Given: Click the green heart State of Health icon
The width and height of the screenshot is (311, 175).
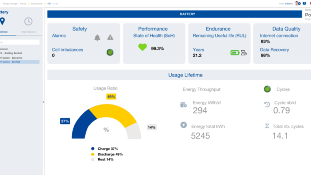Looking at the screenshot, I should click(x=142, y=47).
